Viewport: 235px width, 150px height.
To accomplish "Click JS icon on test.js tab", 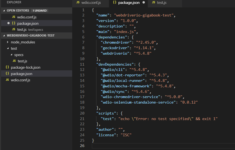I will pos(153,2).
